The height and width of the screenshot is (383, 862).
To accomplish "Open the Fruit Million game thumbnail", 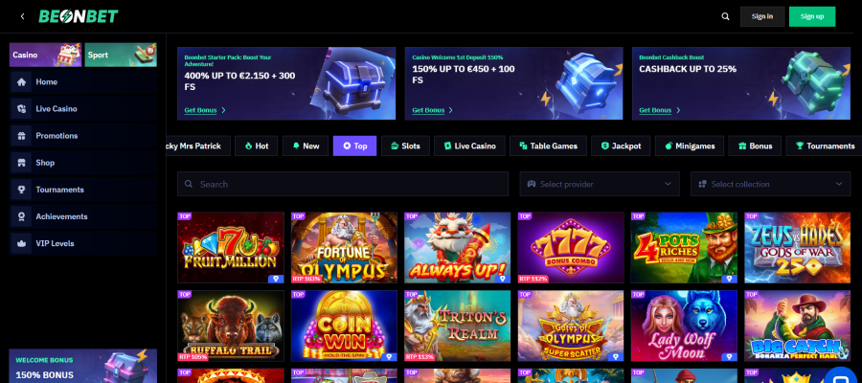I will click(x=230, y=248).
